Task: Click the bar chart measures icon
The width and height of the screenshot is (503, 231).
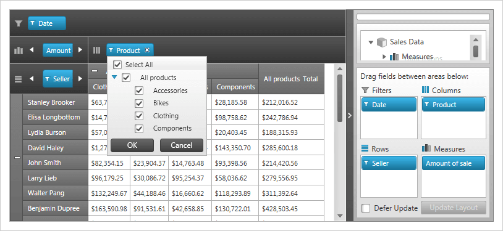Action: click(19, 51)
